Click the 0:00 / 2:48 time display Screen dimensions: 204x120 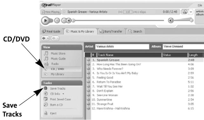pos(170,12)
